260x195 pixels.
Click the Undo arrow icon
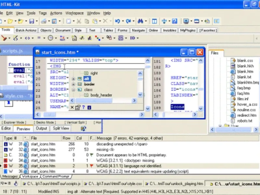click(x=118, y=21)
